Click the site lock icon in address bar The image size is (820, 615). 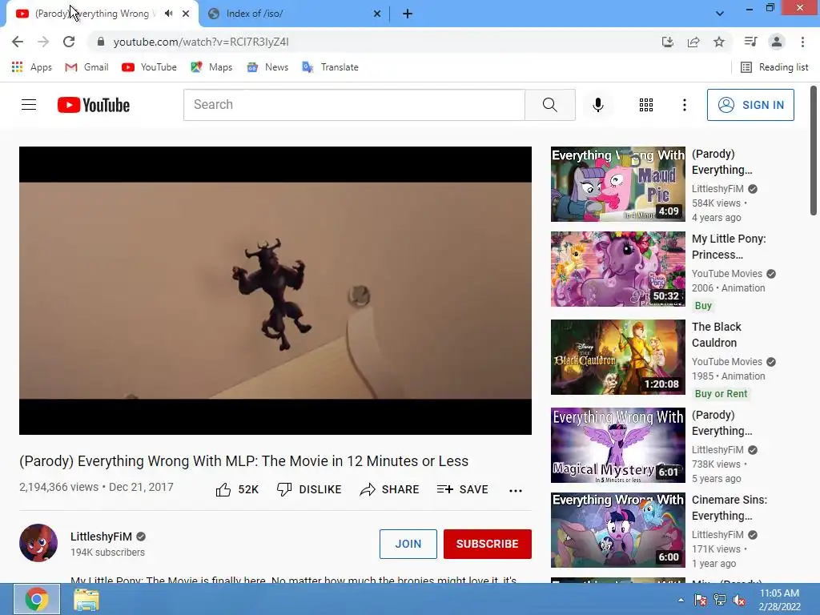101,42
